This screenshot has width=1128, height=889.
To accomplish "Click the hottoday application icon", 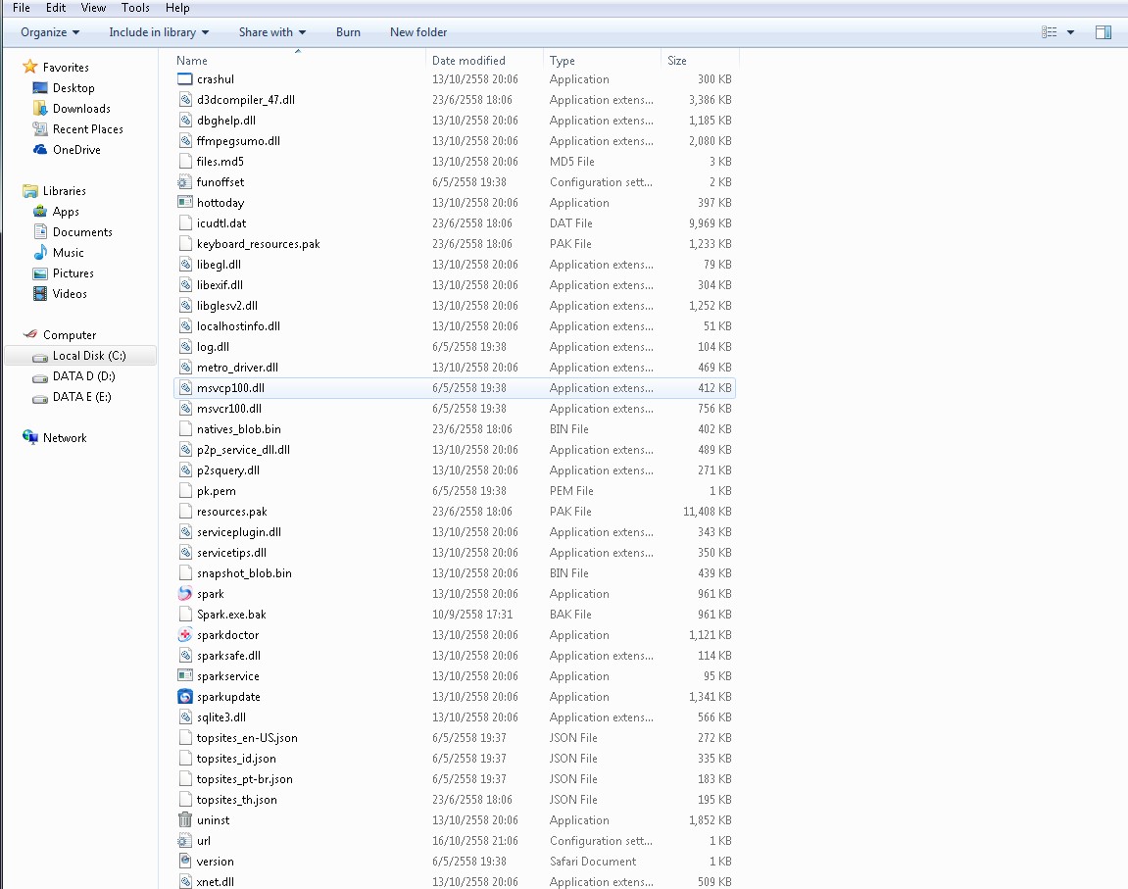I will pyautogui.click(x=185, y=203).
